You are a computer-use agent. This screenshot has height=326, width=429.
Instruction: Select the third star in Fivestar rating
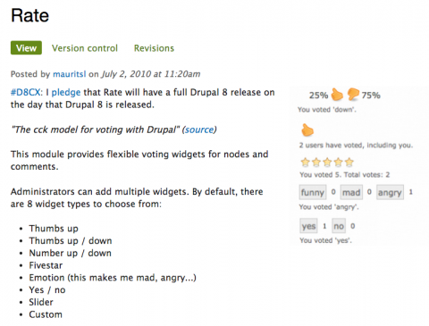click(327, 163)
